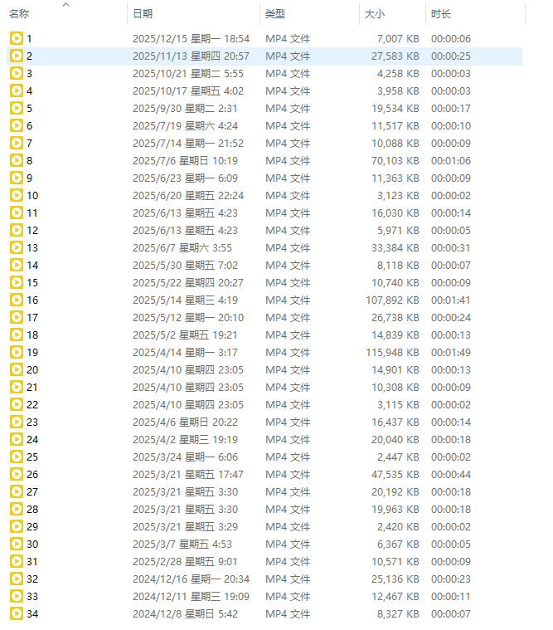553x630 pixels.
Task: Click the yellow play icon of file 19
Action: click(17, 352)
